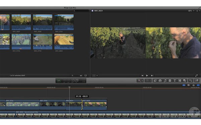Click the viewer transform tool icon

click(x=94, y=76)
